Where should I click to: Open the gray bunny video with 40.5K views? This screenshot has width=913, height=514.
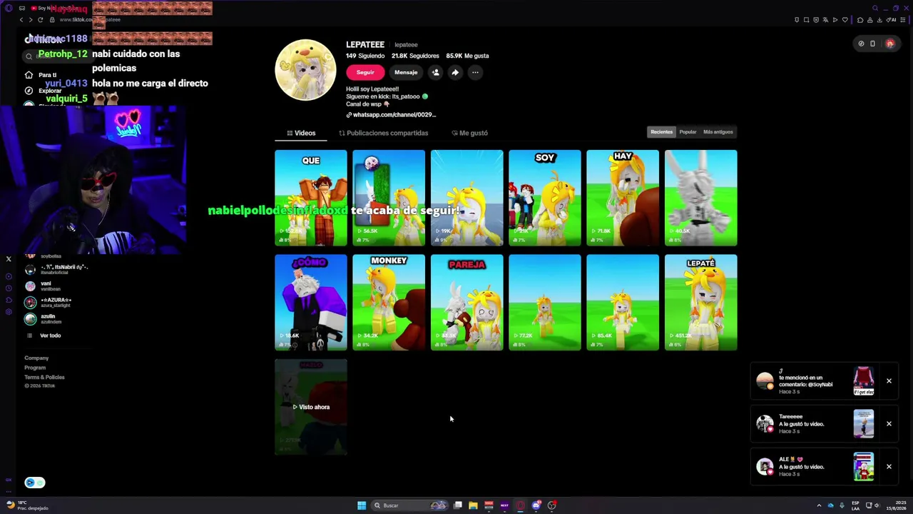pyautogui.click(x=701, y=198)
